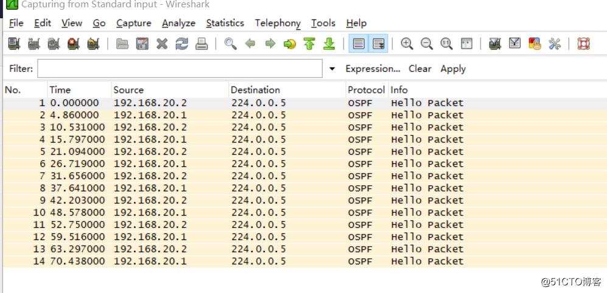This screenshot has width=607, height=293.
Task: Open the Analyze menu
Action: [x=178, y=23]
